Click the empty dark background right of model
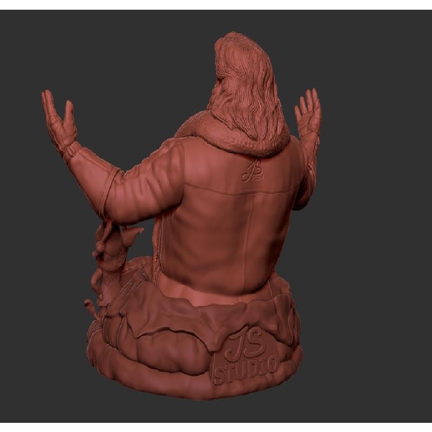Viewport: 432px width, 432px height. [378, 243]
